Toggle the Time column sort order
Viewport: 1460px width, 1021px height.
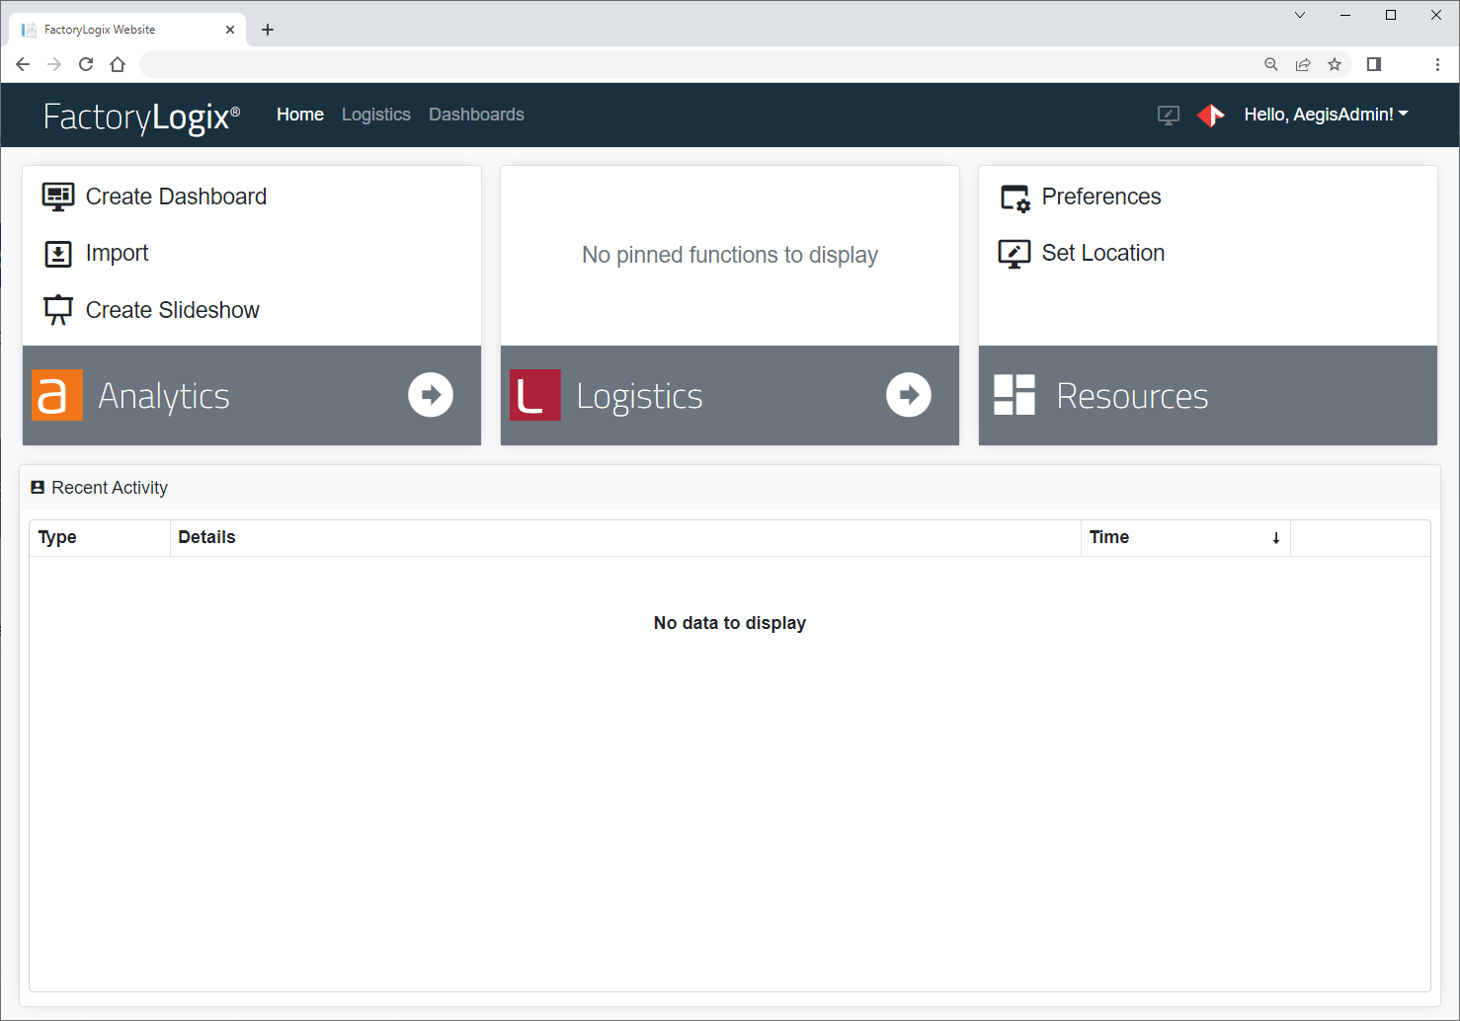point(1275,537)
